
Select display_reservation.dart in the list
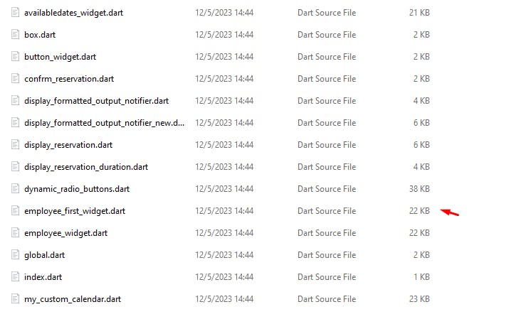[x=68, y=145]
